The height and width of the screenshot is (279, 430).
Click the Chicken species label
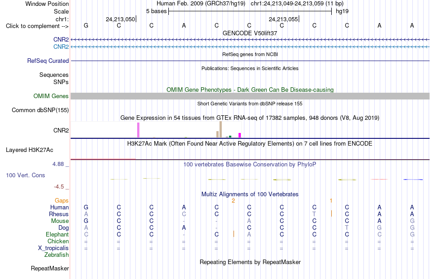[58, 241]
